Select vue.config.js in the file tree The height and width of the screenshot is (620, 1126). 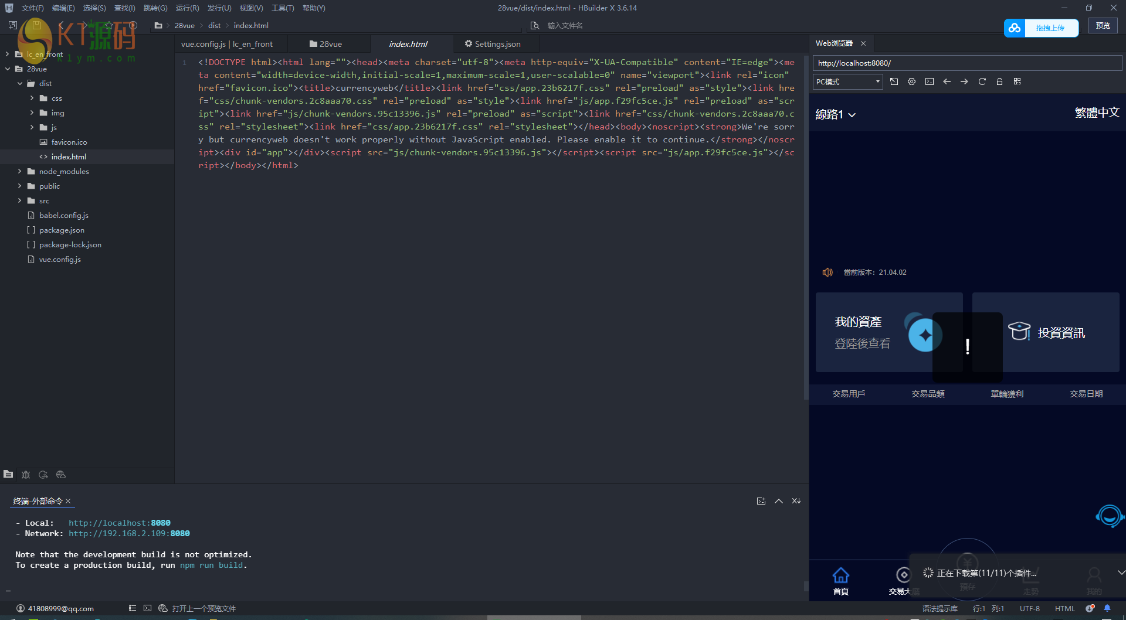(x=60, y=260)
